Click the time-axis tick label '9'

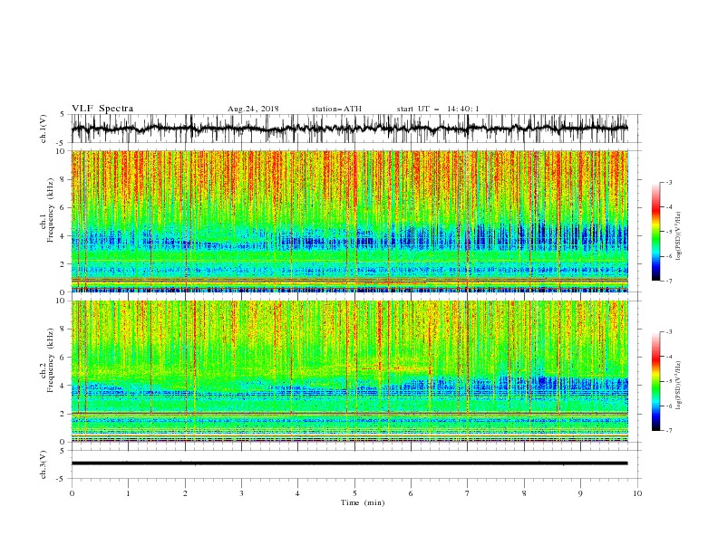(x=580, y=493)
